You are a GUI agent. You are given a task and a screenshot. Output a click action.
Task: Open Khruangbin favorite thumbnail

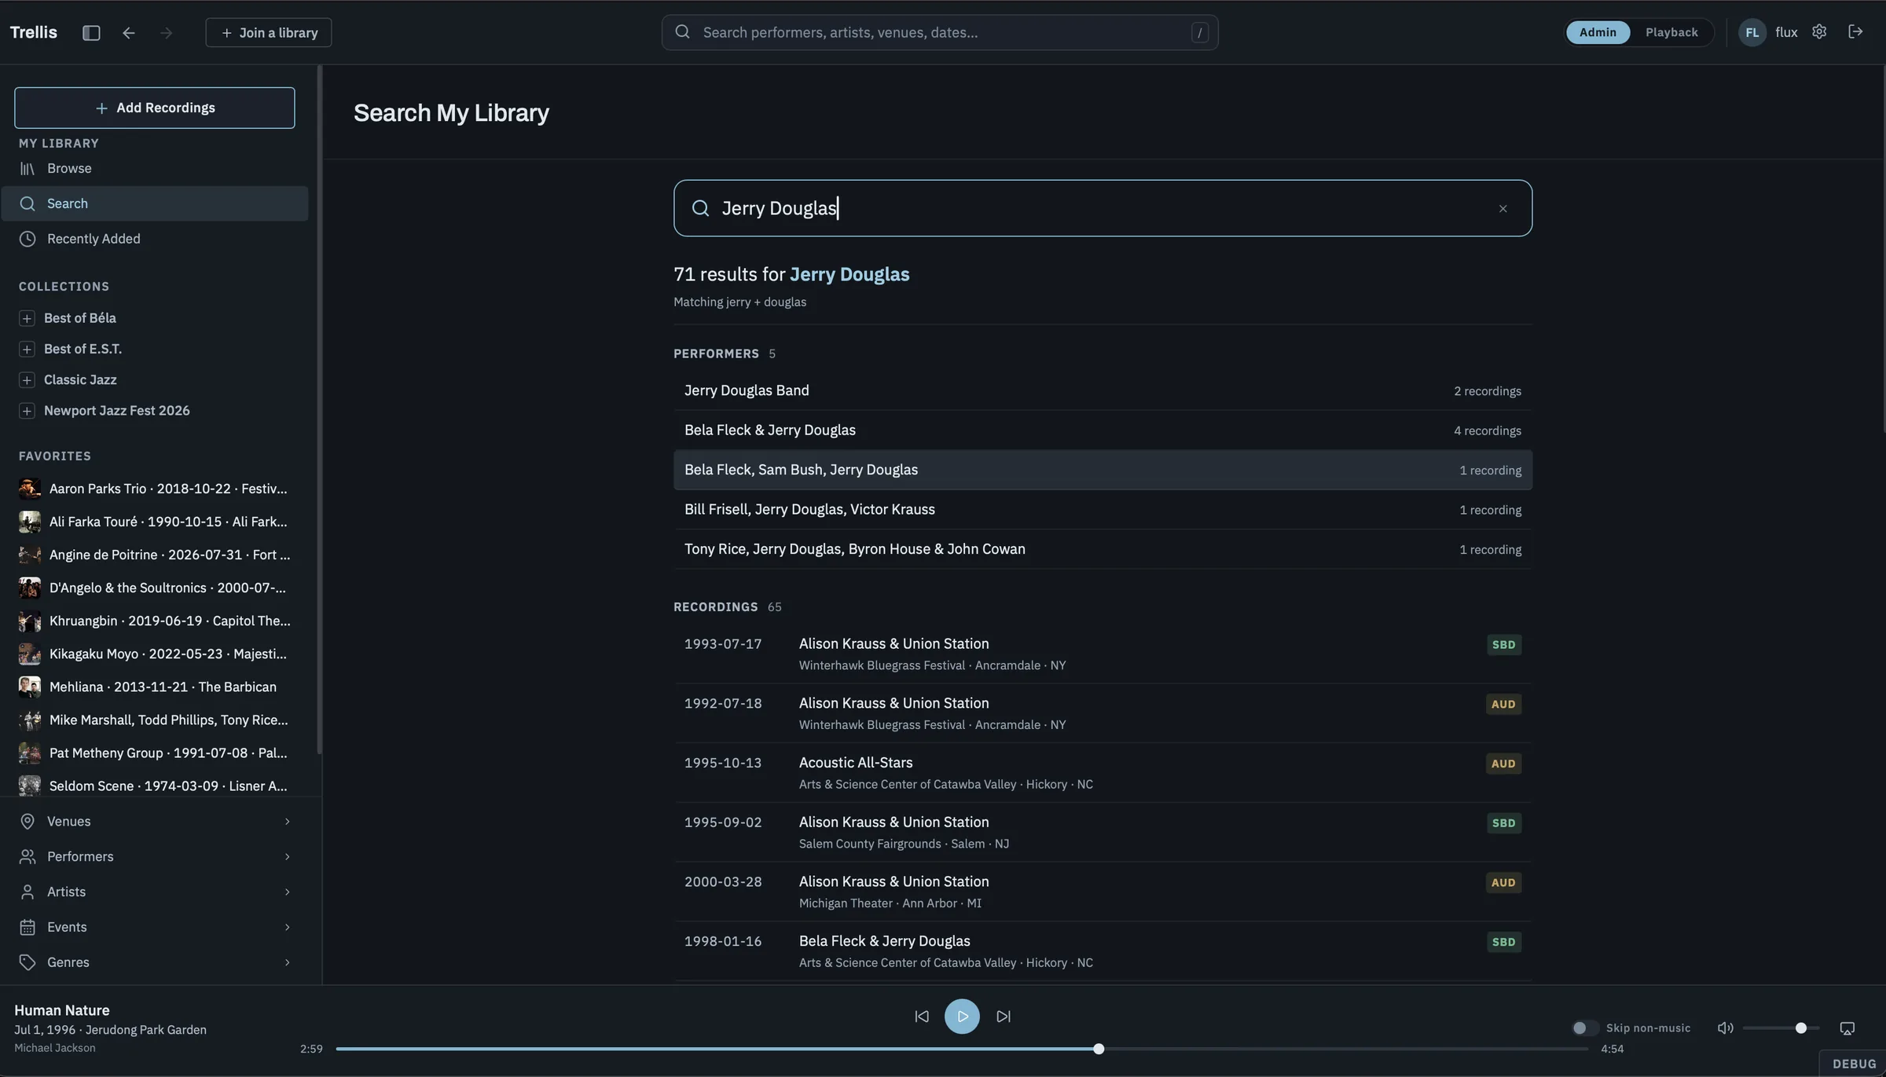(x=30, y=621)
